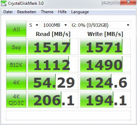Image resolution: width=137 pixels, height=125 pixels.
Task: Open the Hilfe menu
Action: click(x=62, y=12)
